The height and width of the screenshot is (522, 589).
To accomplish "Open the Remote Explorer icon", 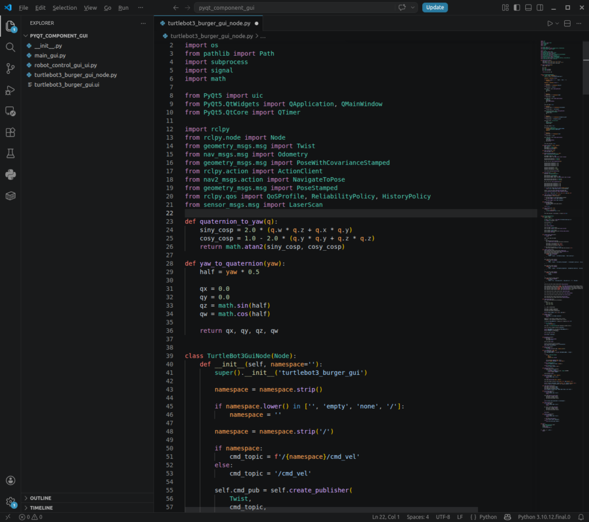I will click(10, 111).
